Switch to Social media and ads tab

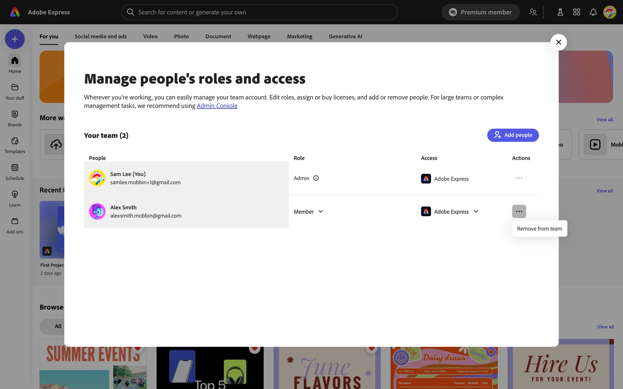coord(101,36)
